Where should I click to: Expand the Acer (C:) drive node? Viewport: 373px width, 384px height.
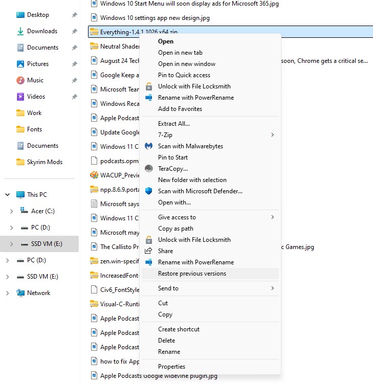[12, 211]
